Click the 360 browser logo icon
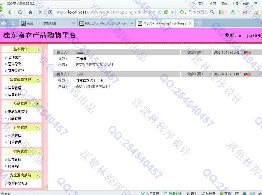This screenshot has height=195, width=262. [1, 9]
